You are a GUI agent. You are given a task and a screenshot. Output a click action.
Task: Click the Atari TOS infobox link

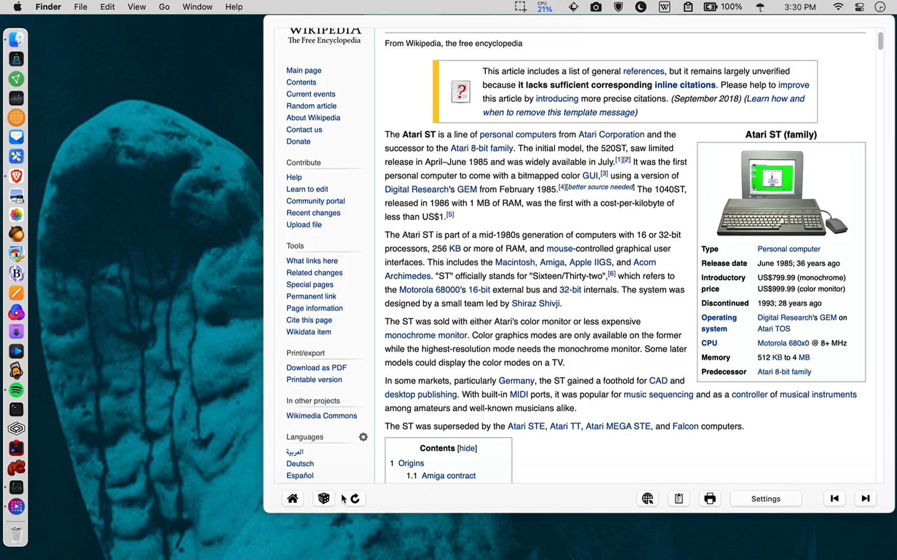point(774,329)
